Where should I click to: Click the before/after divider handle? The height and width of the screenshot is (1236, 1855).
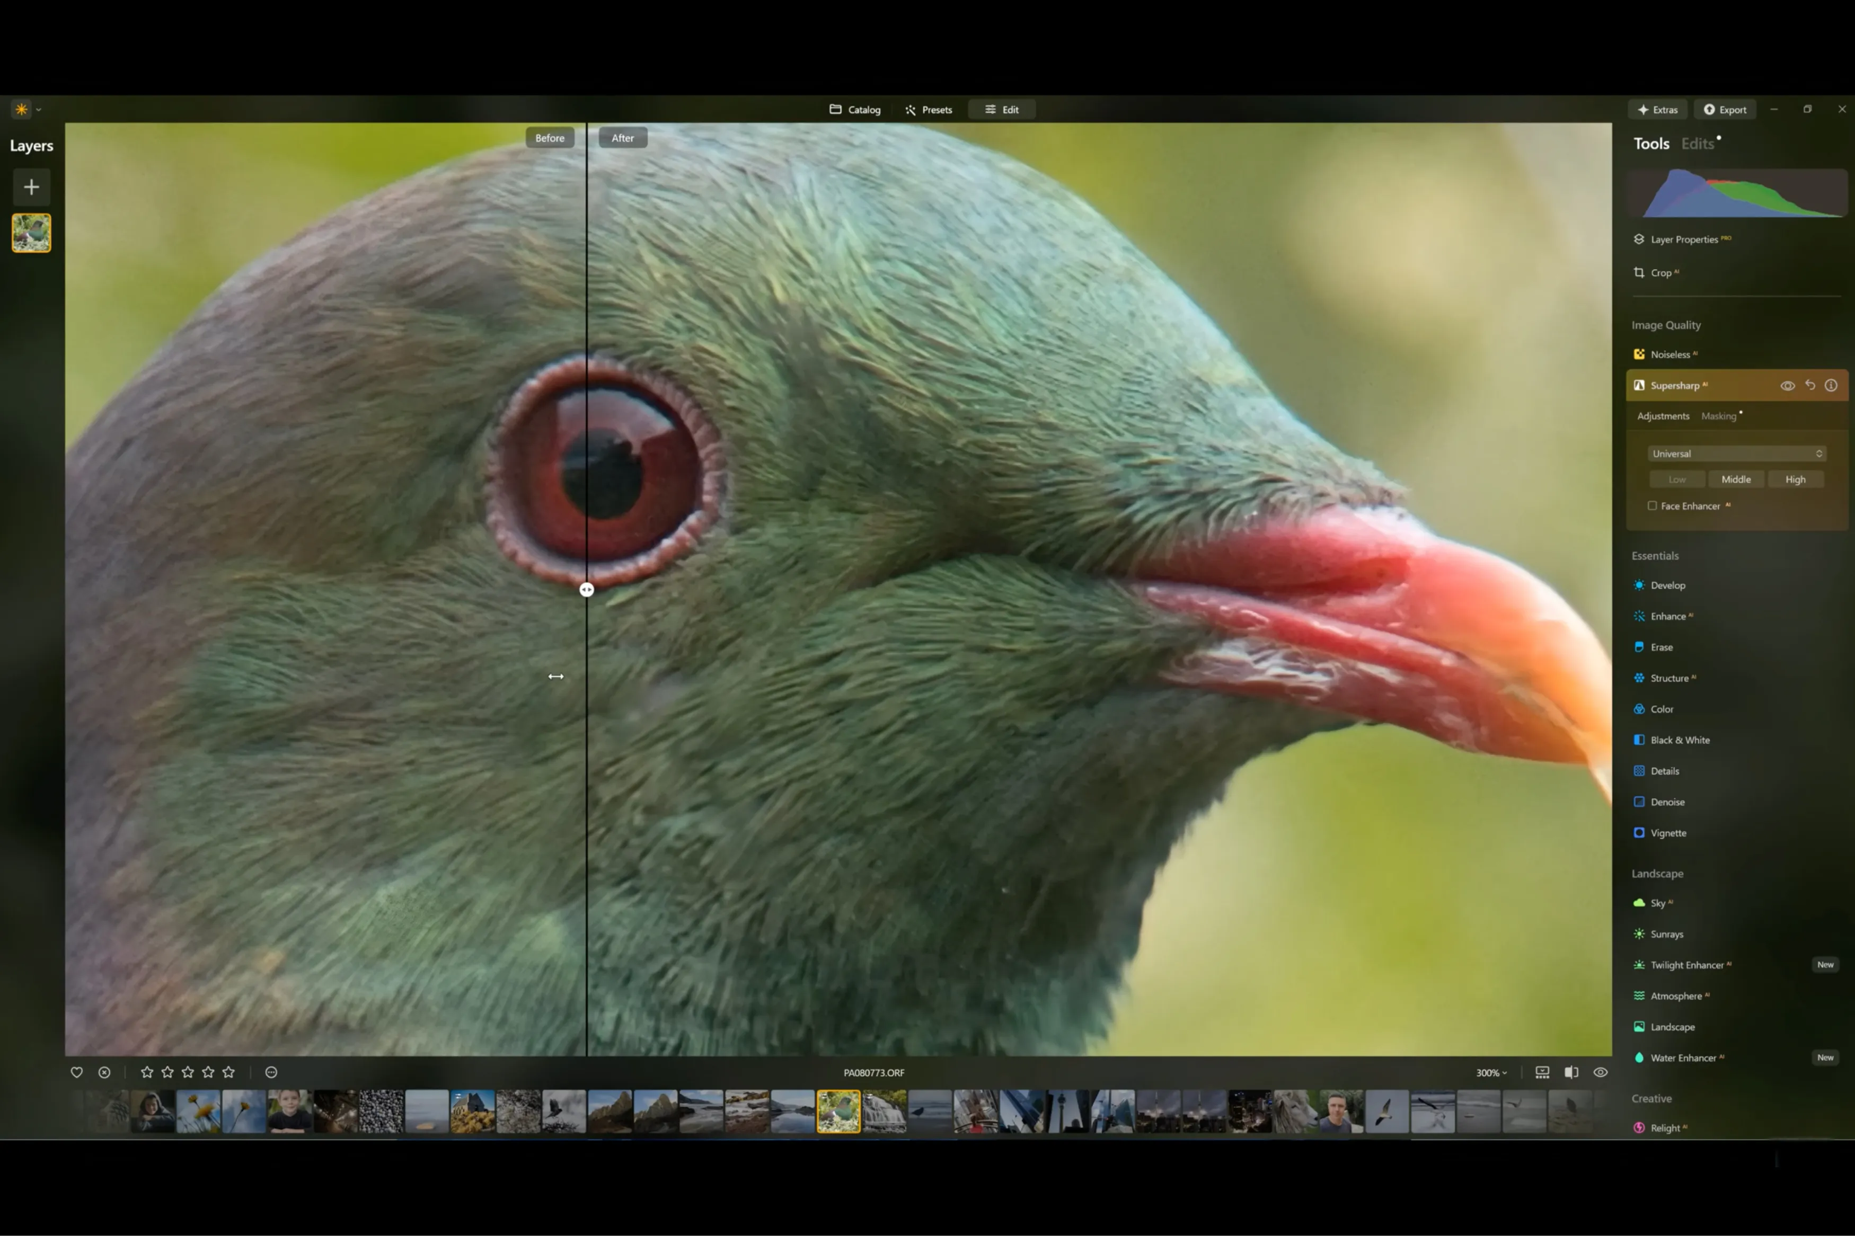[587, 590]
